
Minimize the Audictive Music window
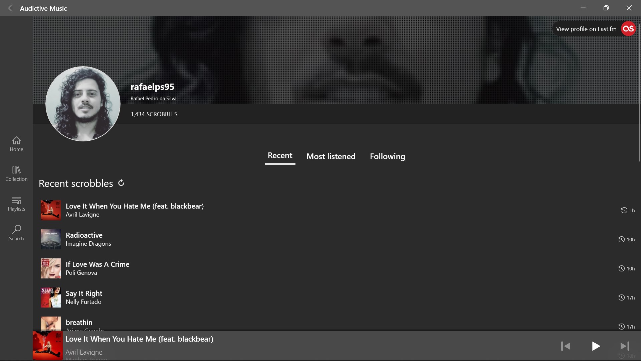click(583, 8)
